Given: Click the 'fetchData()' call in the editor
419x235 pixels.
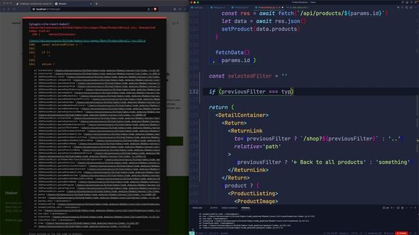Looking at the screenshot, I should [x=232, y=52].
